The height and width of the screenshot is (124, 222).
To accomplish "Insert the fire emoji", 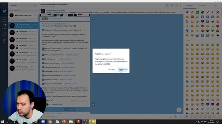I will (x=192, y=12).
